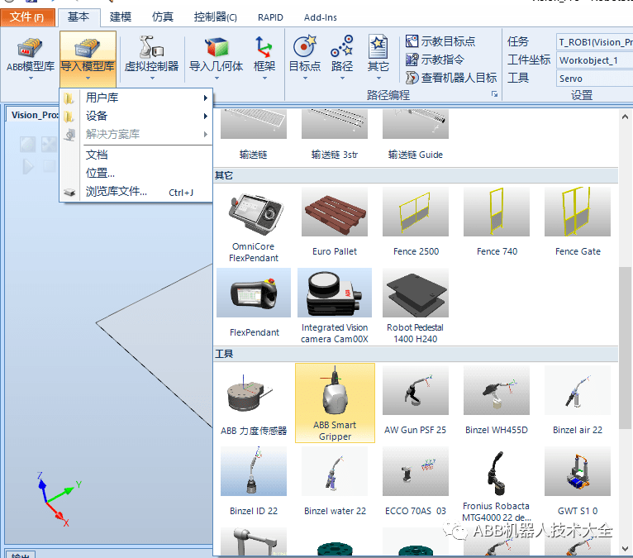
Task: Expand the 虚拟控制器 dropdown arrow
Action: click(152, 79)
